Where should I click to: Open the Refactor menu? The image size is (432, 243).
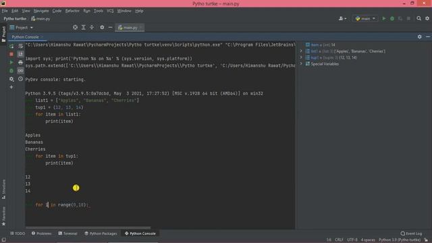click(x=72, y=11)
